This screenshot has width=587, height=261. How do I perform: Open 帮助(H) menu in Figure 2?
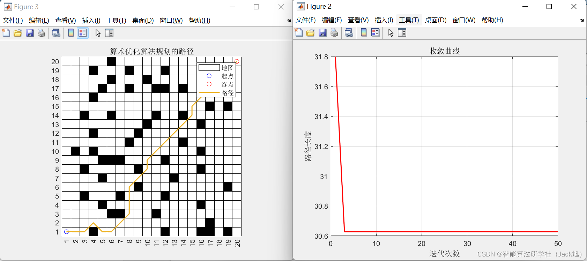click(x=492, y=20)
